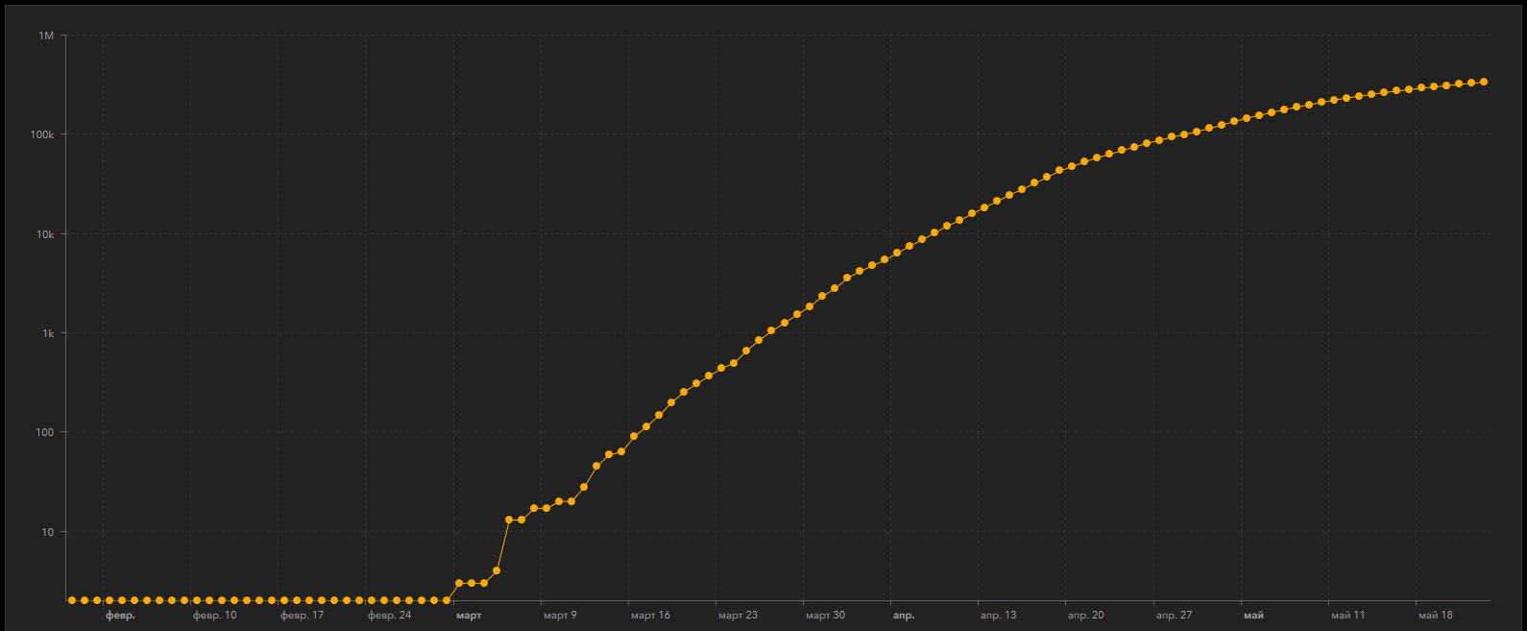Select the май 11 date label

click(x=1347, y=616)
